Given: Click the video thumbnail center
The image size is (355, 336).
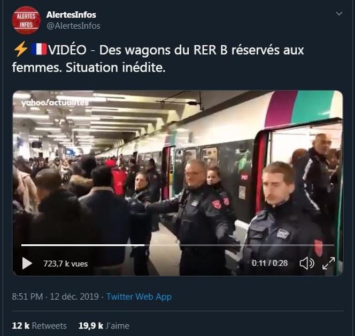Looking at the screenshot, I should click(177, 183).
